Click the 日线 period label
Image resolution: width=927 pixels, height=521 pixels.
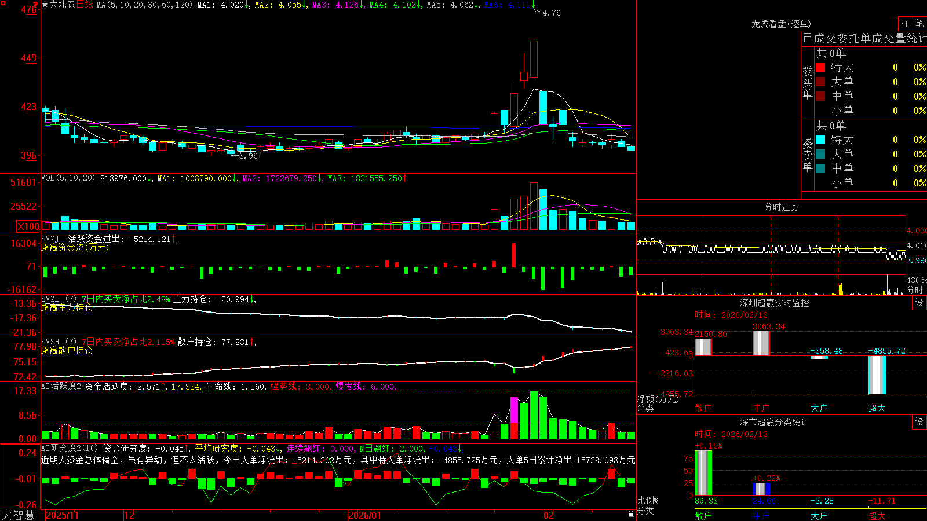click(85, 5)
